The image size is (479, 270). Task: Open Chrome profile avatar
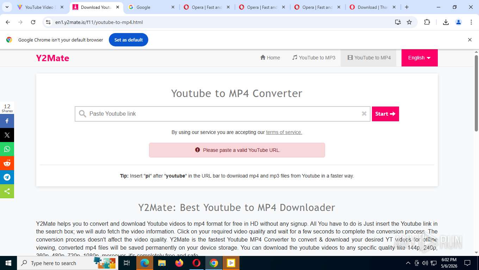point(459,22)
